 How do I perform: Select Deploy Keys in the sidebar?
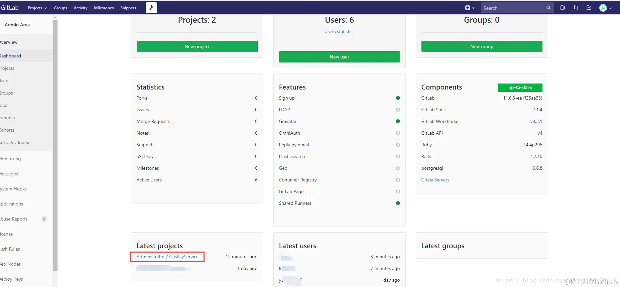(26, 279)
